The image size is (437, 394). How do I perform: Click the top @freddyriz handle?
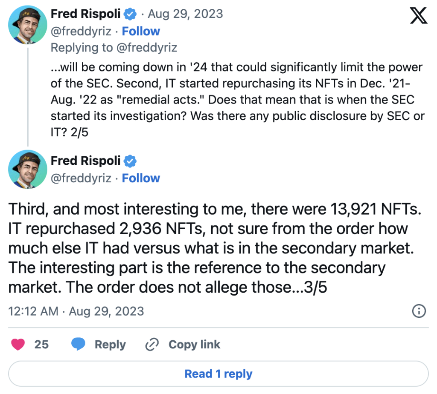(x=82, y=31)
